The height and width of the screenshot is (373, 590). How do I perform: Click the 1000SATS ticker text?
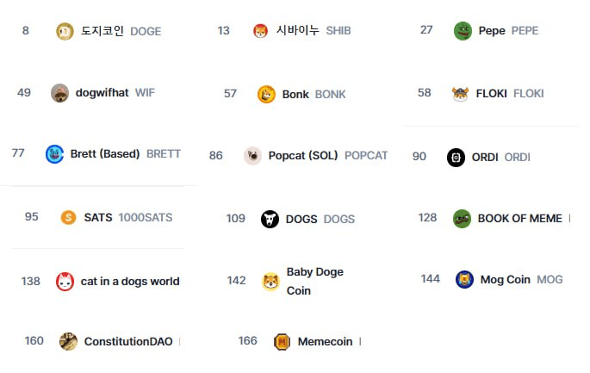[146, 218]
